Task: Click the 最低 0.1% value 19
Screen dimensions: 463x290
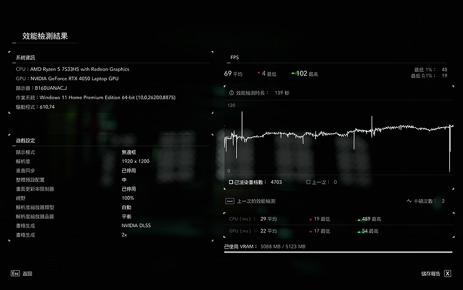Action: [x=445, y=75]
